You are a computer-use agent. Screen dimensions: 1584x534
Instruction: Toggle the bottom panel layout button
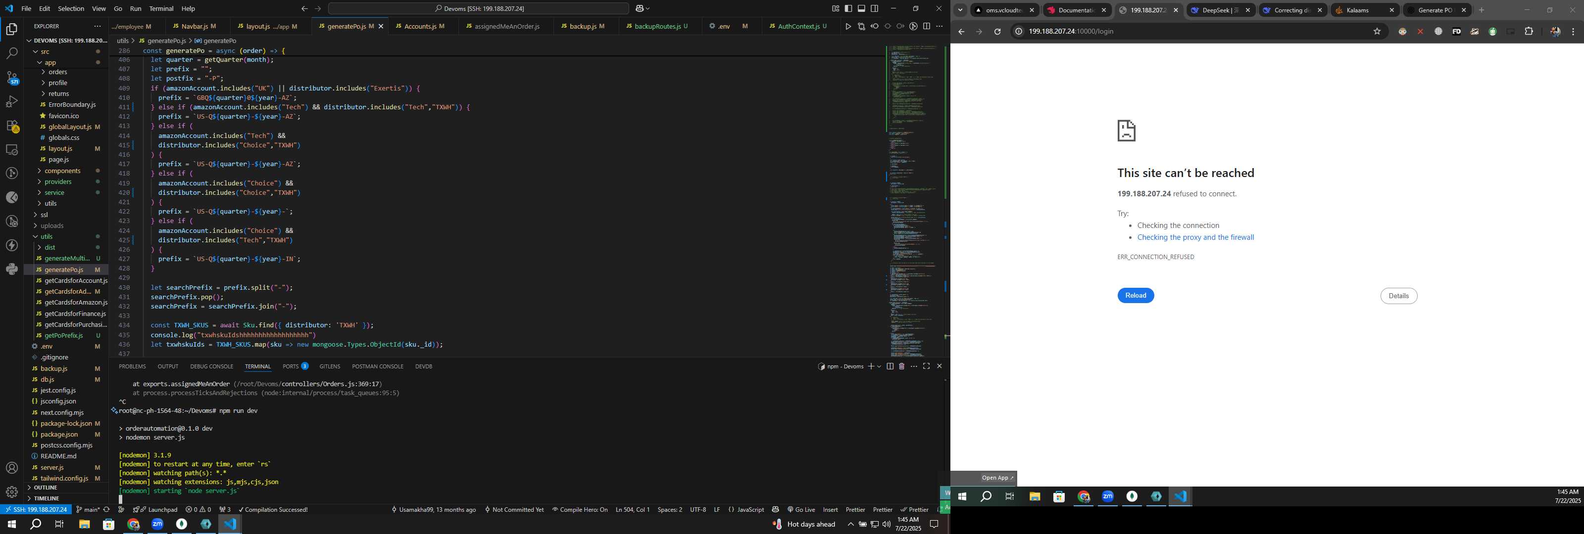click(861, 8)
